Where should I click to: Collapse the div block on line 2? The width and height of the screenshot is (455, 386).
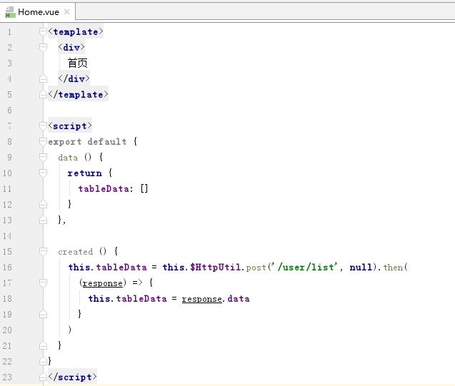point(43,47)
